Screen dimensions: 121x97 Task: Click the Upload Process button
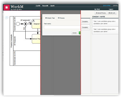101,13
